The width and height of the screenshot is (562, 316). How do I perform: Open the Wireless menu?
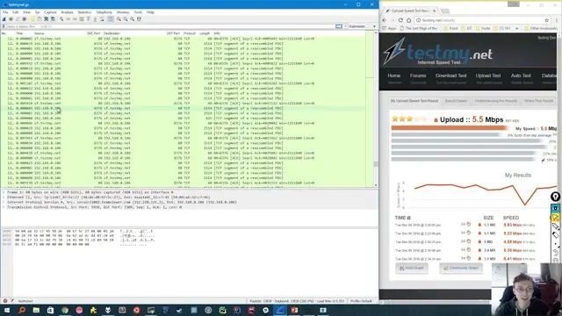pyautogui.click(x=123, y=12)
